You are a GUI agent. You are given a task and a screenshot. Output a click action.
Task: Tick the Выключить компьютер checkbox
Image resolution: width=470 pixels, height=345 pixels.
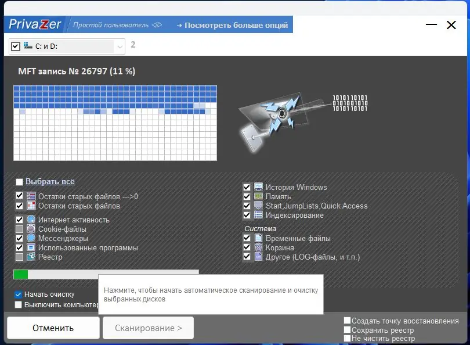[x=19, y=304]
